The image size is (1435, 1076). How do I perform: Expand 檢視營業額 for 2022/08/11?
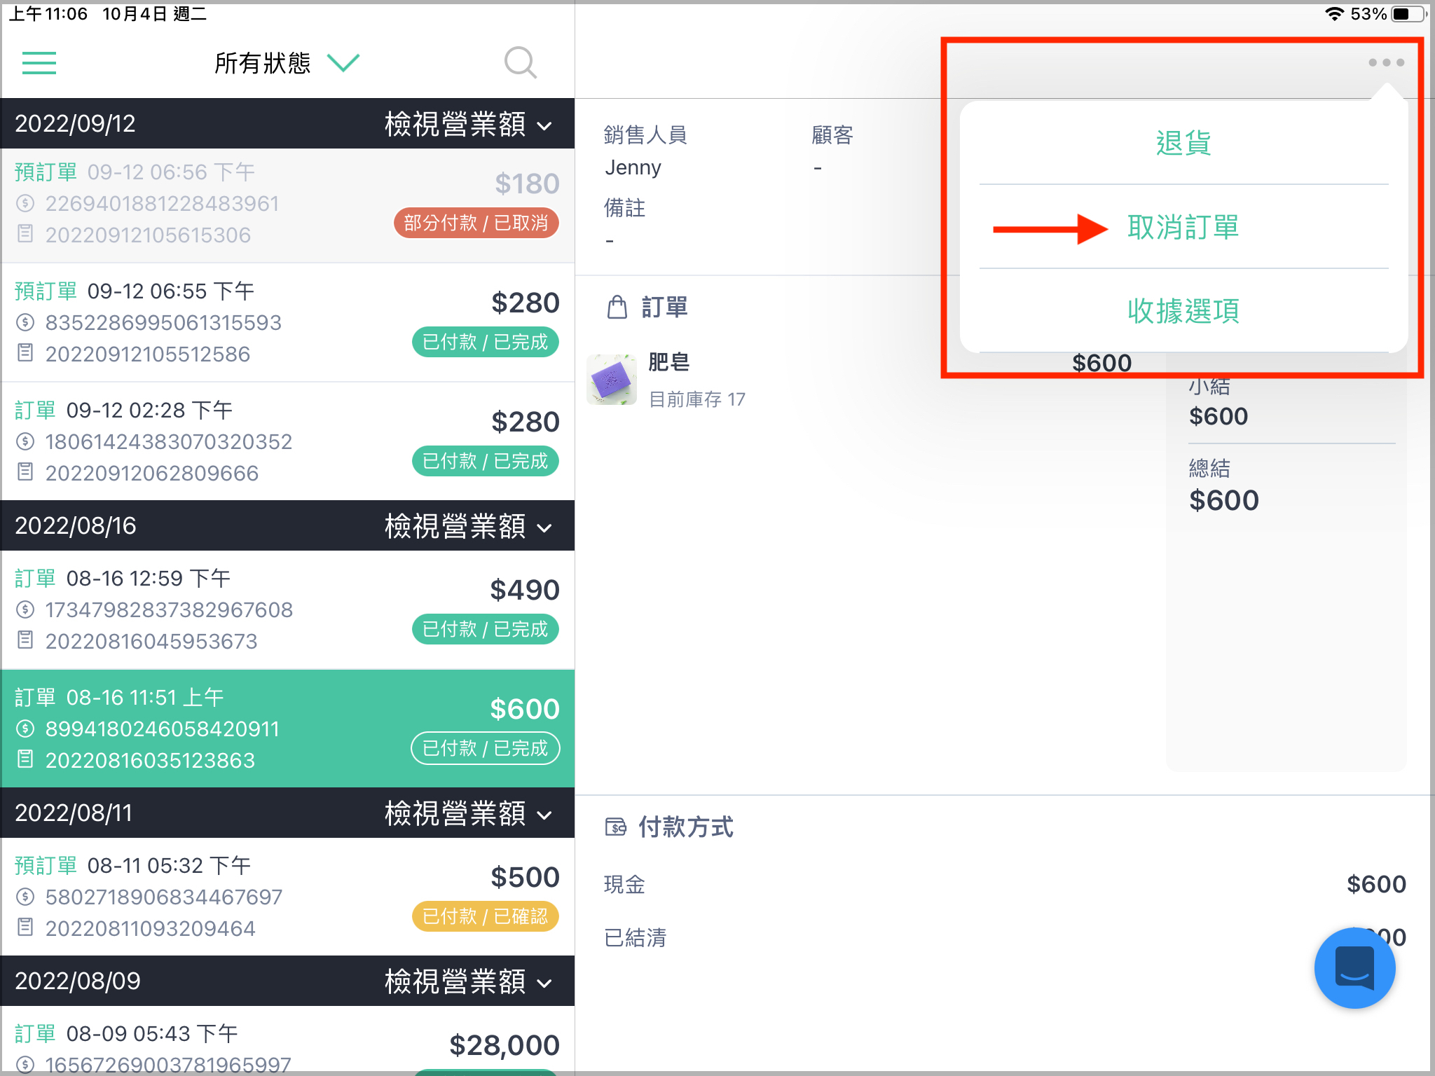[468, 813]
